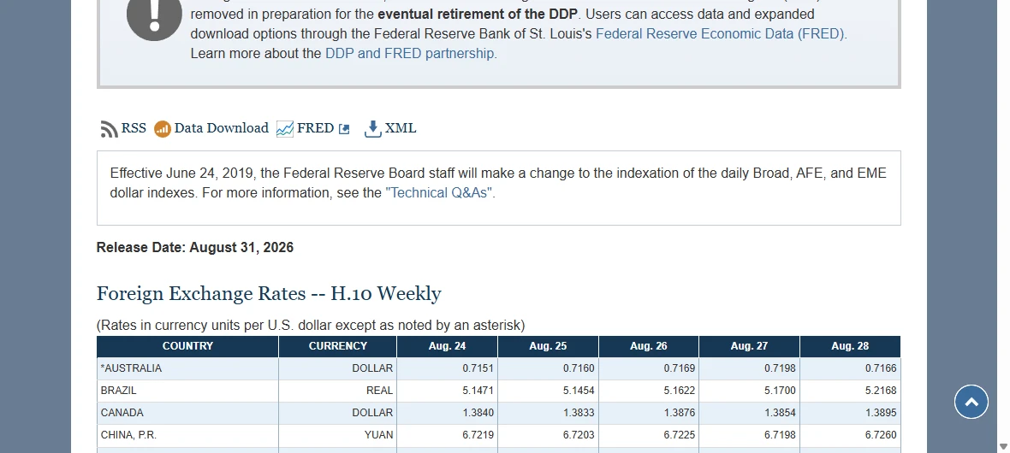
Task: Follow the DDP and FRED partnership link
Action: click(x=411, y=53)
